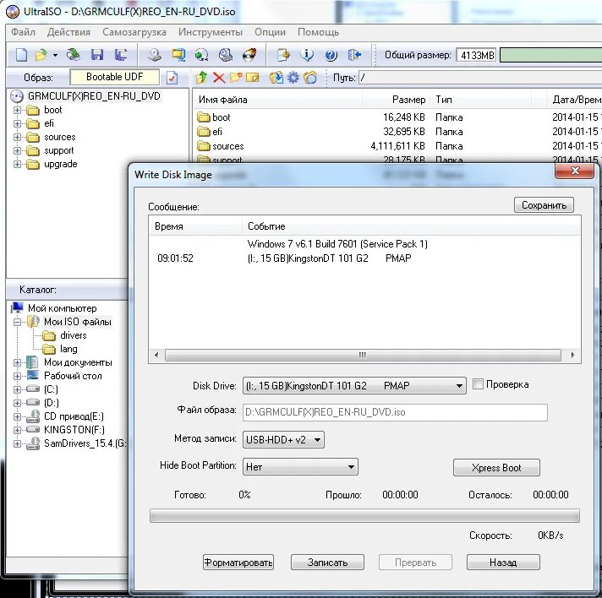Expand the boot folder in image tree
602x598 pixels.
pos(17,110)
